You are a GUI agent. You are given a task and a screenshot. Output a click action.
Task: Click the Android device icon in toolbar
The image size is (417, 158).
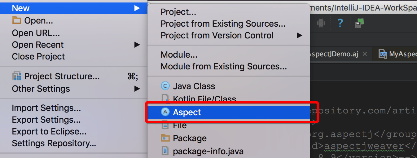coord(321,23)
